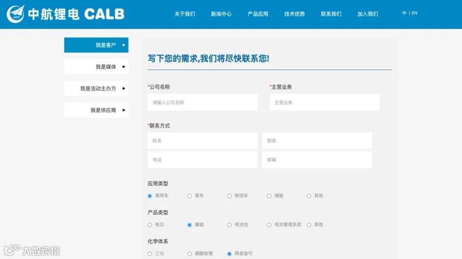The width and height of the screenshot is (462, 259).
Task: Click the heading 写下您的需求,我们将尽快联系您!
Action: [x=208, y=58]
